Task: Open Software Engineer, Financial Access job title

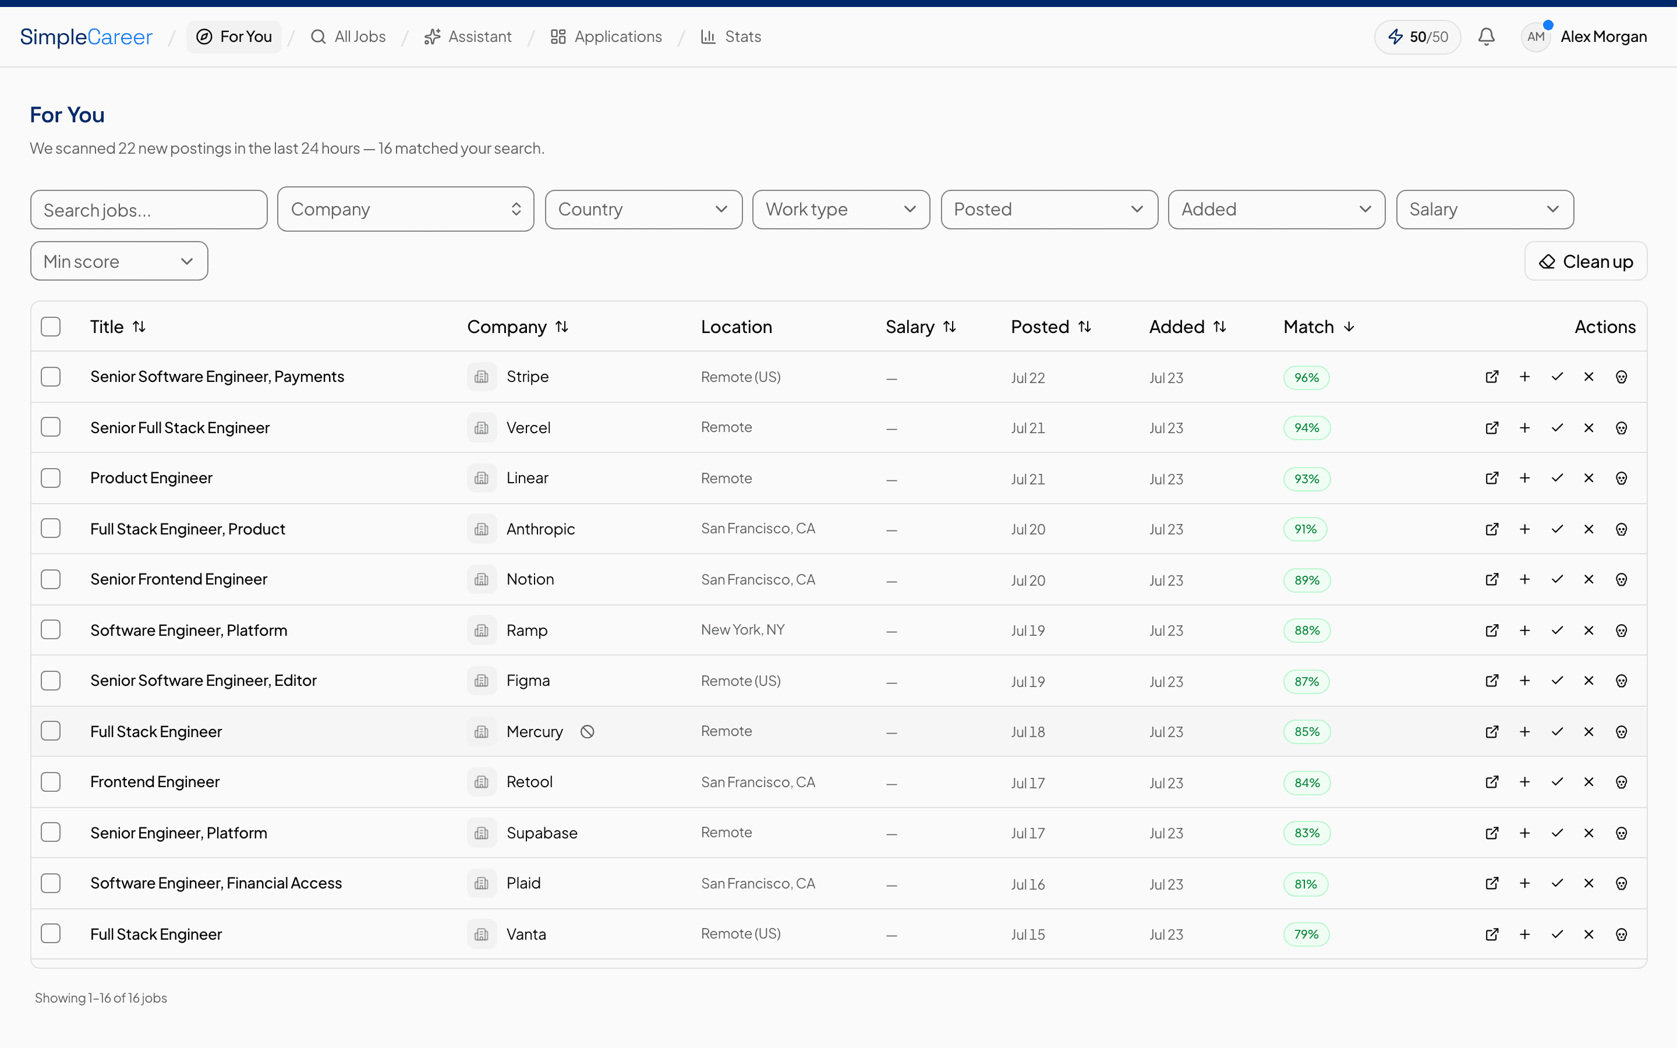Action: point(216,883)
